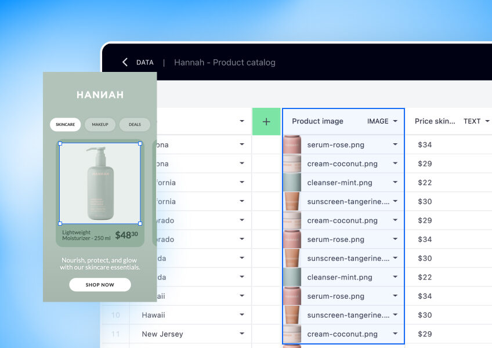Screen dimensions: 492x348
Task: Select the fully visible Hawaii cell
Action: (x=190, y=315)
